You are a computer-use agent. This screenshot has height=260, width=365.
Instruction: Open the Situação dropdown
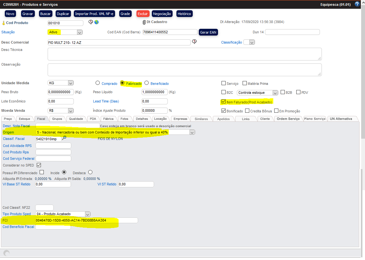click(80, 32)
